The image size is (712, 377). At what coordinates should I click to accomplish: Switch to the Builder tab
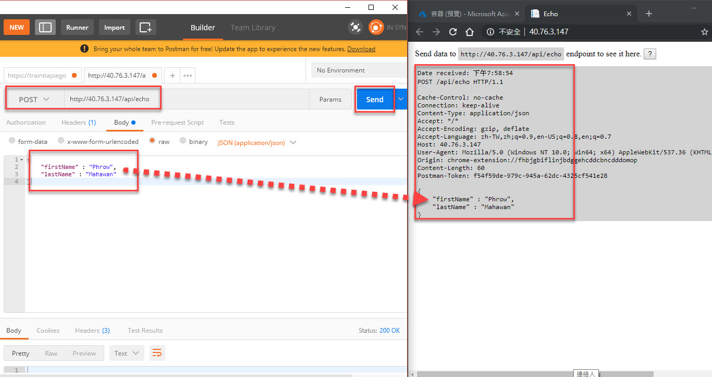[x=203, y=28]
